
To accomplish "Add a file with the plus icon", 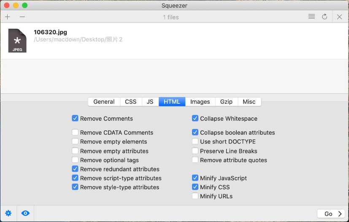I will coord(8,17).
